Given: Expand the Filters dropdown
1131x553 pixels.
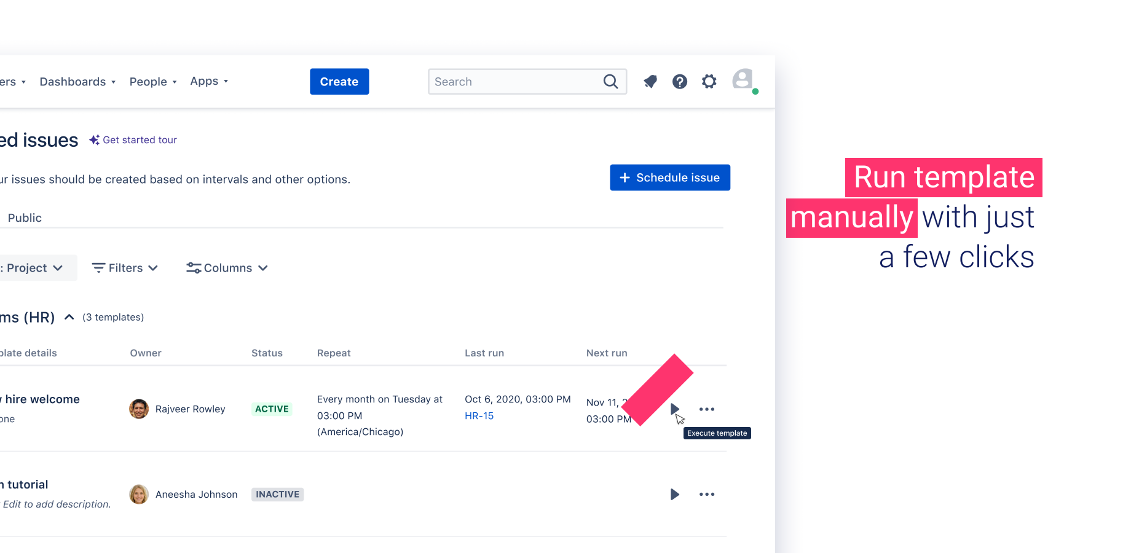Looking at the screenshot, I should [x=125, y=268].
